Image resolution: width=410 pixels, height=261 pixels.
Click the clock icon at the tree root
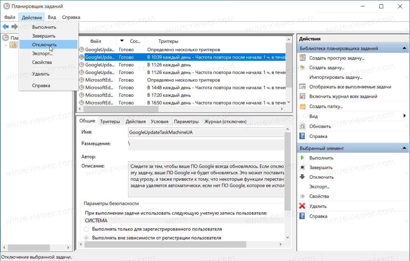[5, 38]
